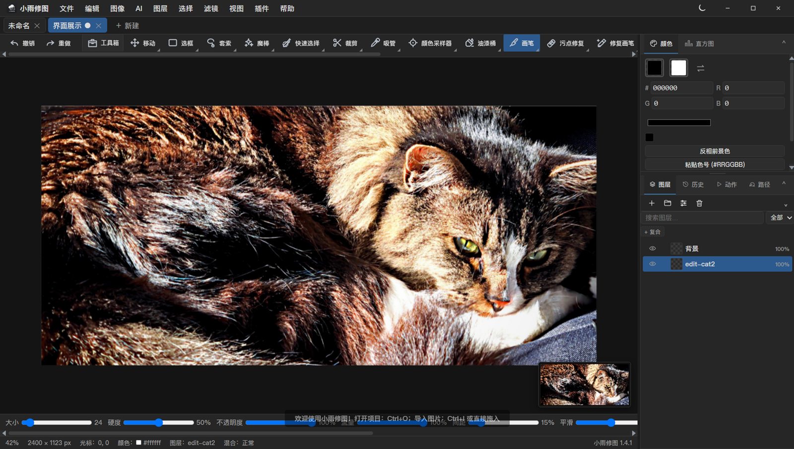Open the 图层 menu in menu bar
Screen dimensions: 794x449
click(x=160, y=8)
